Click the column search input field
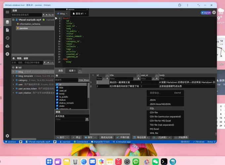Image resolution: width=225 pixels, height=165 pixels. pyautogui.click(x=67, y=80)
